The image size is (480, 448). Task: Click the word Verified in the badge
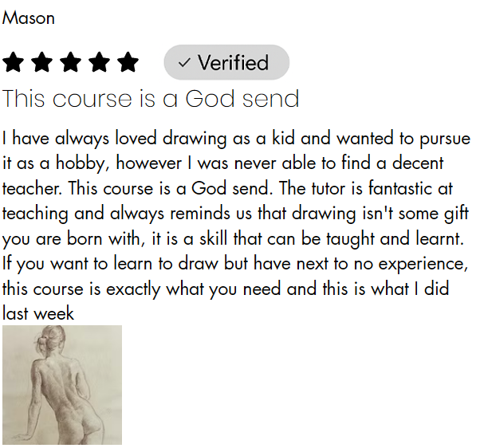coord(233,63)
